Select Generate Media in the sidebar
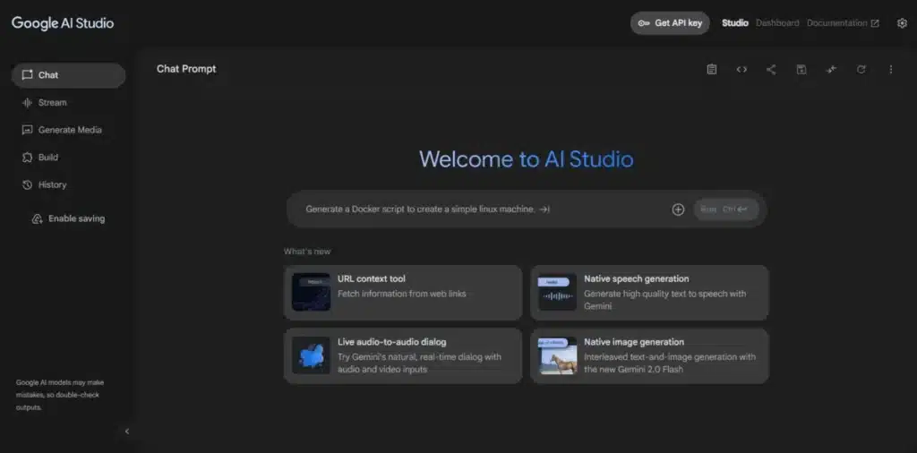The image size is (917, 453). 68,130
